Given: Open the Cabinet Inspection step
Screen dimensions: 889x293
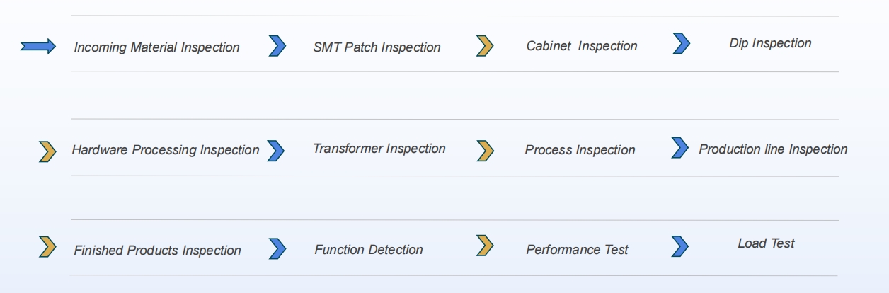Looking at the screenshot, I should [581, 46].
